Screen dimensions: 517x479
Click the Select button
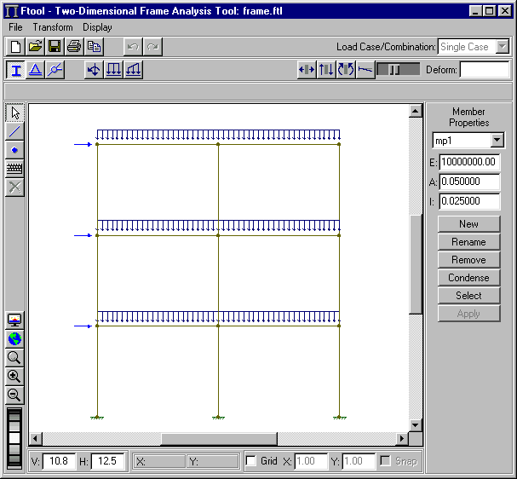point(468,295)
